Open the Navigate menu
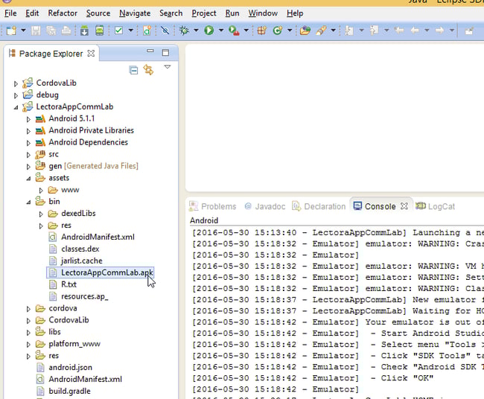Screen dimensions: 484x399 tap(135, 13)
